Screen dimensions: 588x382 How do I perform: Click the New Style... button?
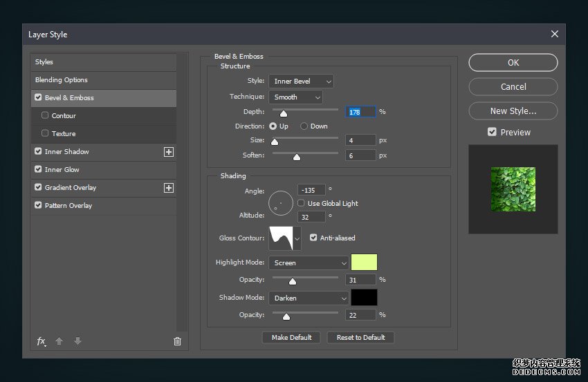513,111
